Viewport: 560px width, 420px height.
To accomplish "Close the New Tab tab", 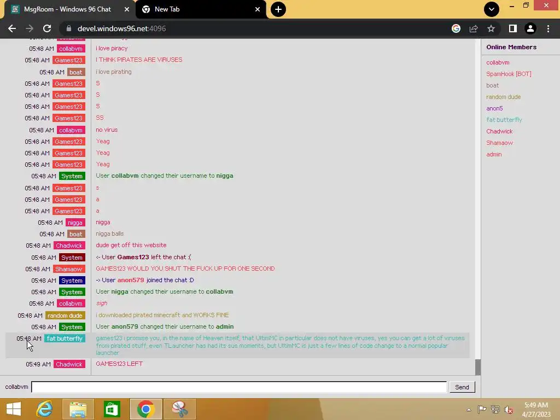I will pyautogui.click(x=258, y=9).
